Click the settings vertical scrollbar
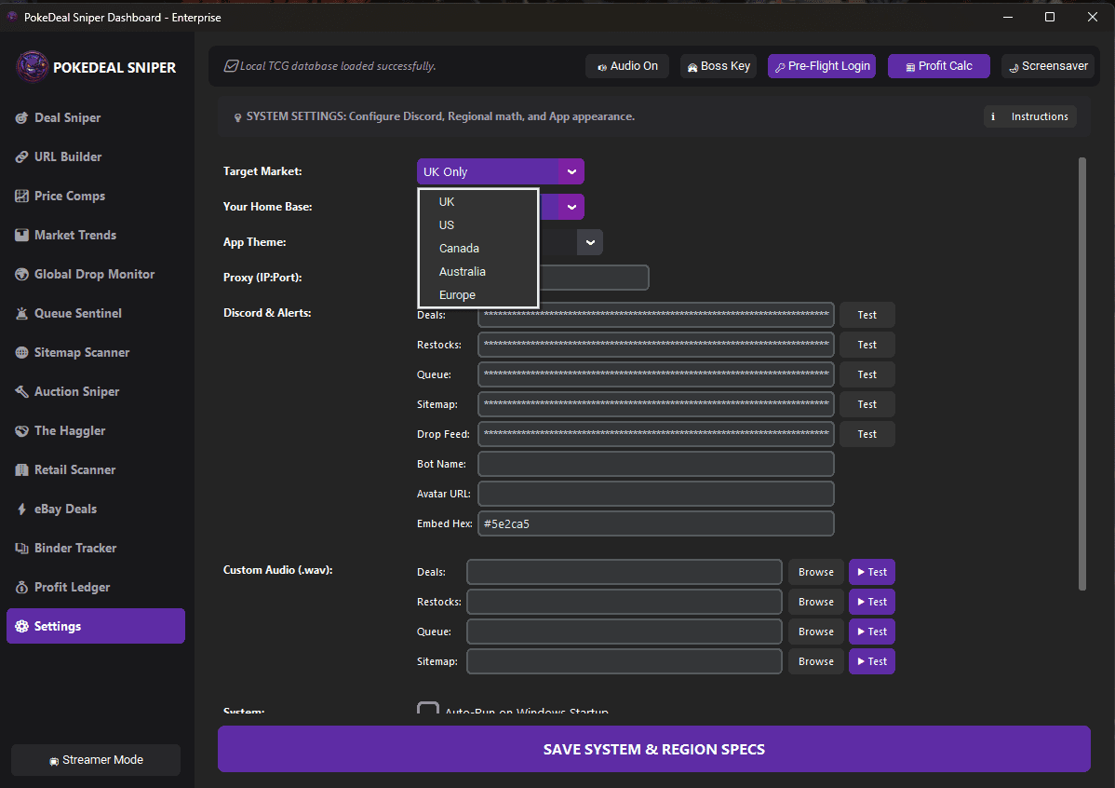Viewport: 1115px width, 788px height. pos(1082,374)
